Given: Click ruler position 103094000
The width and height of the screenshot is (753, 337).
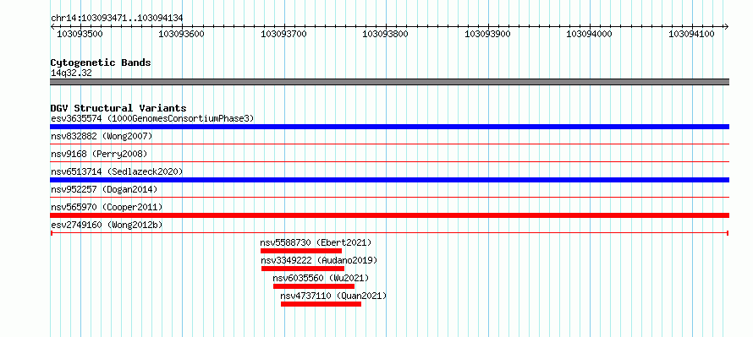Looking at the screenshot, I should click(x=590, y=34).
